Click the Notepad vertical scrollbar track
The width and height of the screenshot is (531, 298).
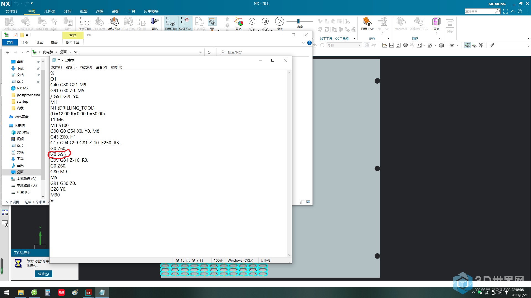click(289, 164)
